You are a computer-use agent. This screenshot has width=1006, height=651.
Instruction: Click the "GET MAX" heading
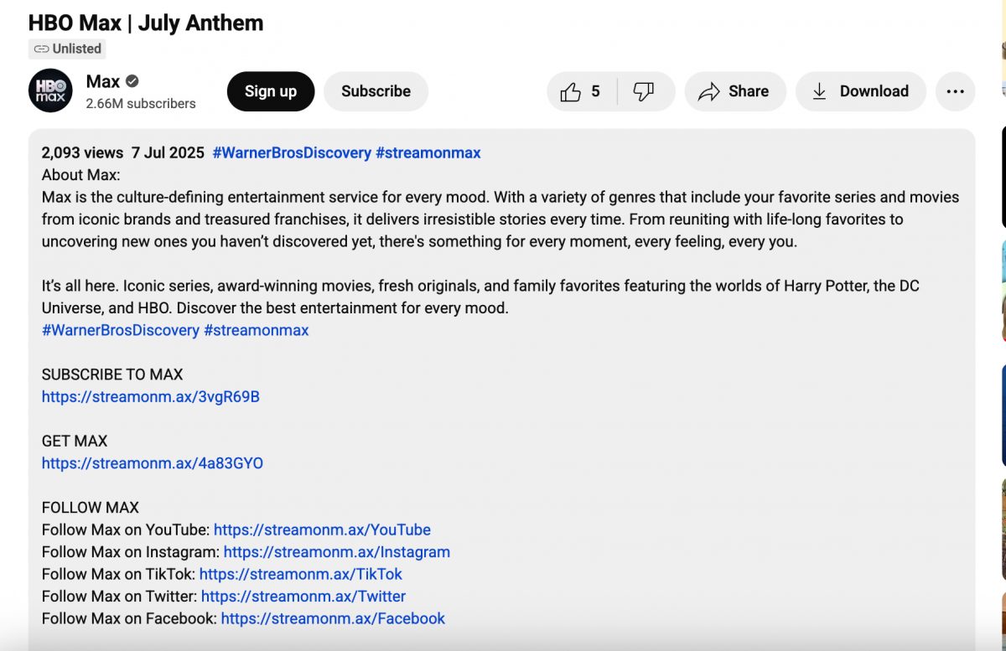(75, 441)
